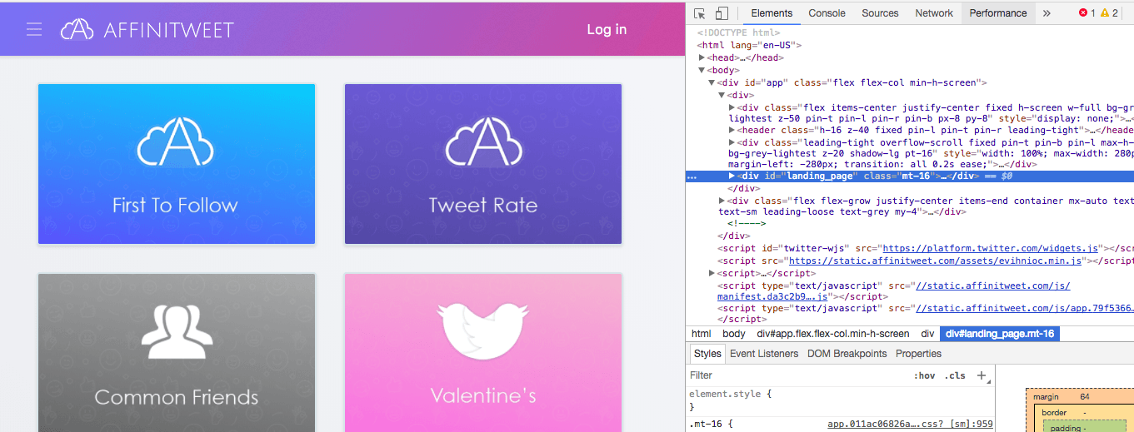Image resolution: width=1134 pixels, height=432 pixels.
Task: Expand the head element node
Action: click(702, 57)
